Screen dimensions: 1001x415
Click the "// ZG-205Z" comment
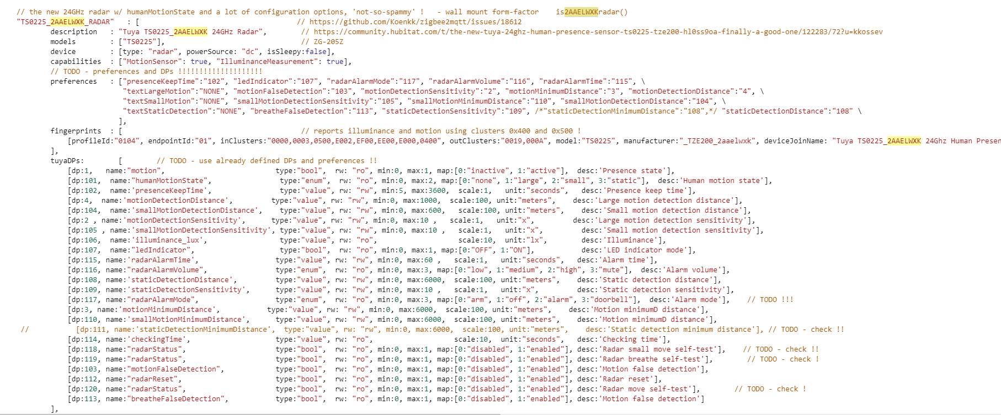322,42
